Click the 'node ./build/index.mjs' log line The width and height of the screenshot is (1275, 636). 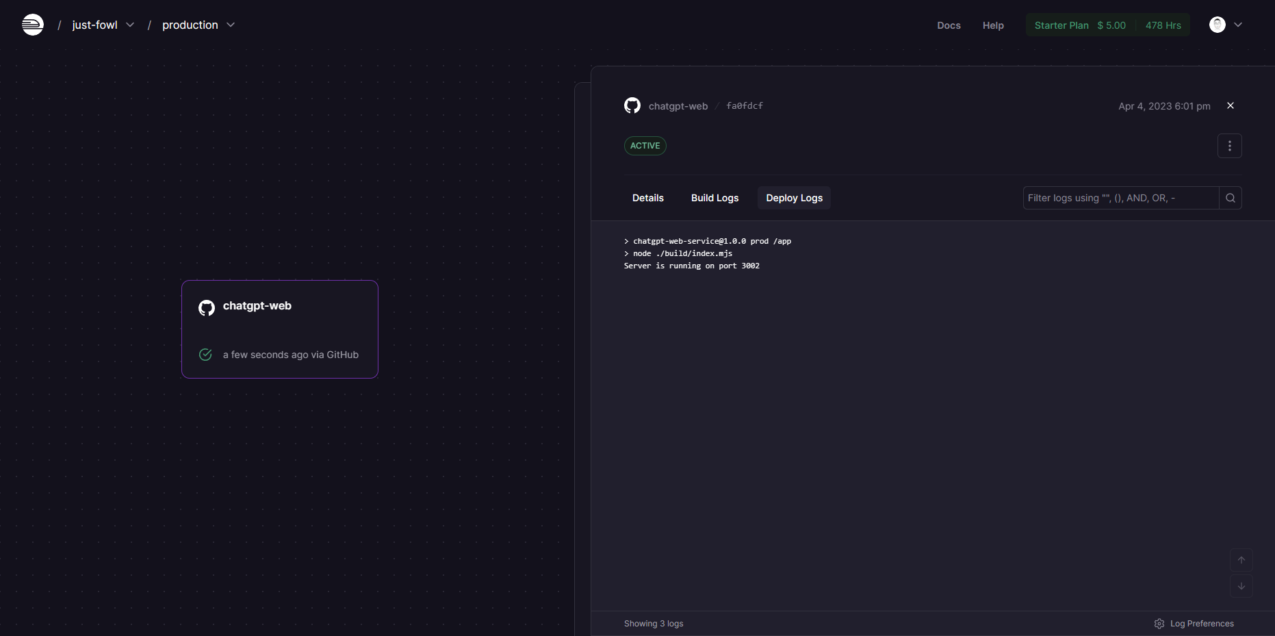[678, 253]
